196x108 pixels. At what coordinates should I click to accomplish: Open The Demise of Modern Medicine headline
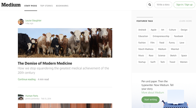coord(45,63)
